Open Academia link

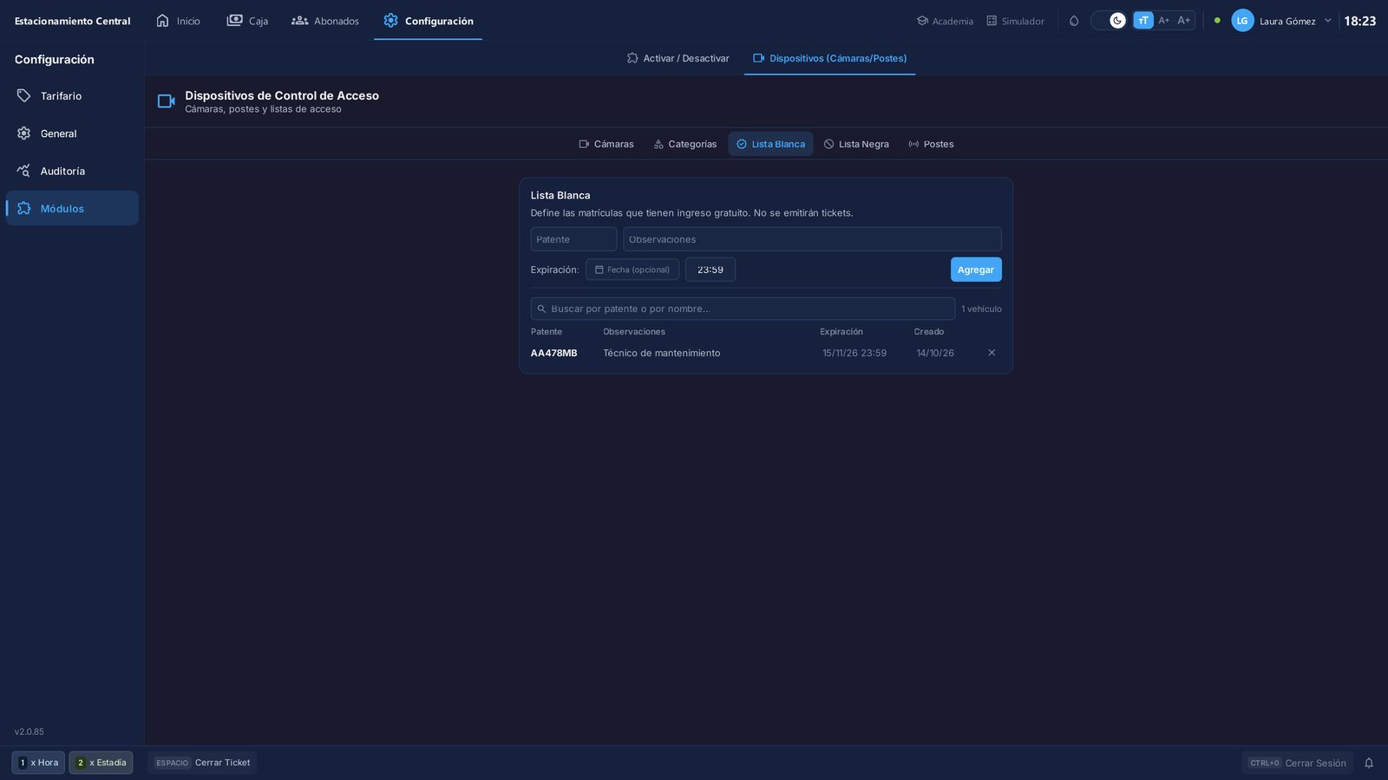pyautogui.click(x=945, y=21)
